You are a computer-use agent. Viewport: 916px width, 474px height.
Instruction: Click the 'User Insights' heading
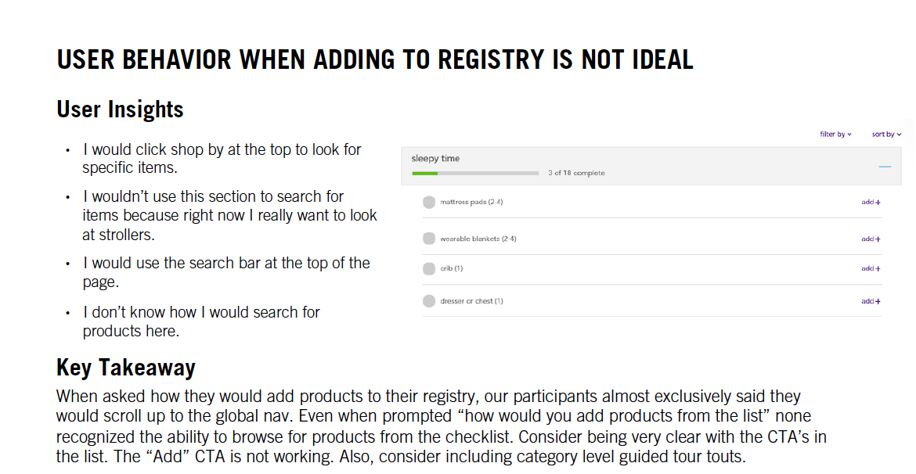120,110
